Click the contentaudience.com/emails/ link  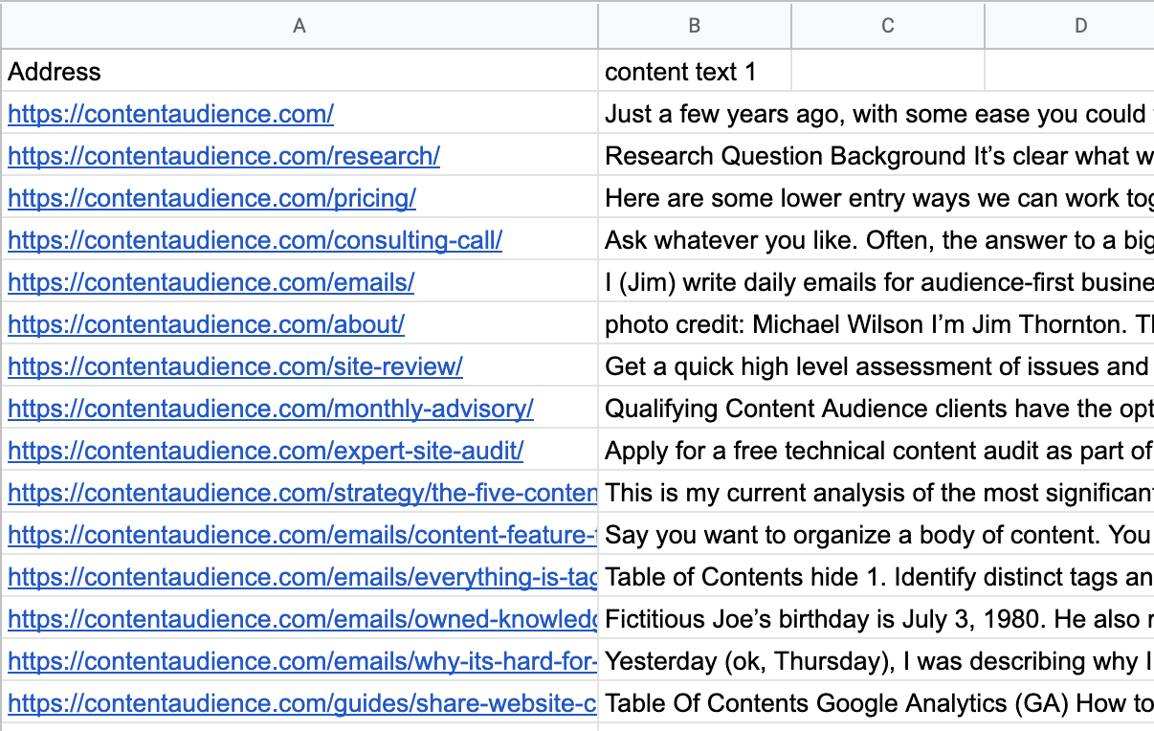211,282
